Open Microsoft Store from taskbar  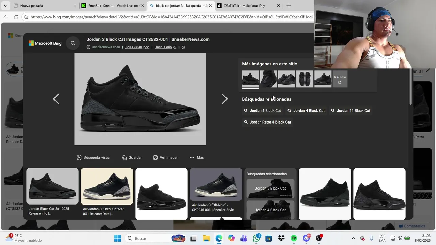click(x=269, y=239)
